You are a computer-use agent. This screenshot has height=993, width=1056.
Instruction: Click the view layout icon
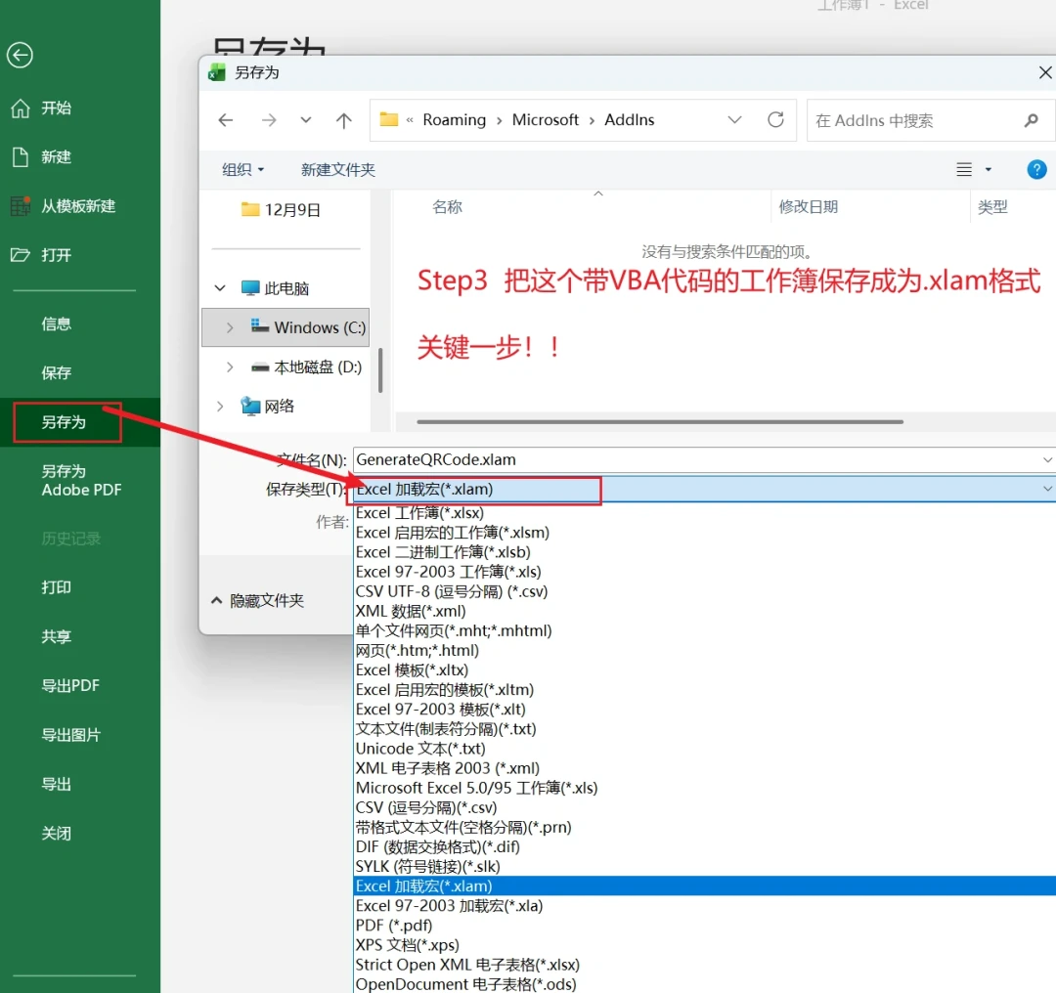(x=964, y=170)
